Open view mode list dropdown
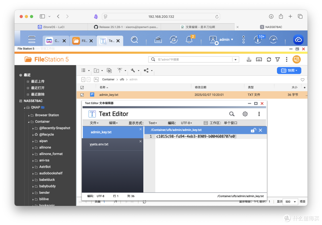 pyautogui.click(x=86, y=71)
